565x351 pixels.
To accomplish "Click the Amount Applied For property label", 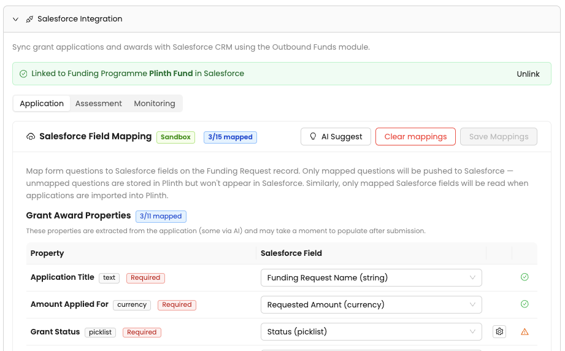I will tap(69, 304).
